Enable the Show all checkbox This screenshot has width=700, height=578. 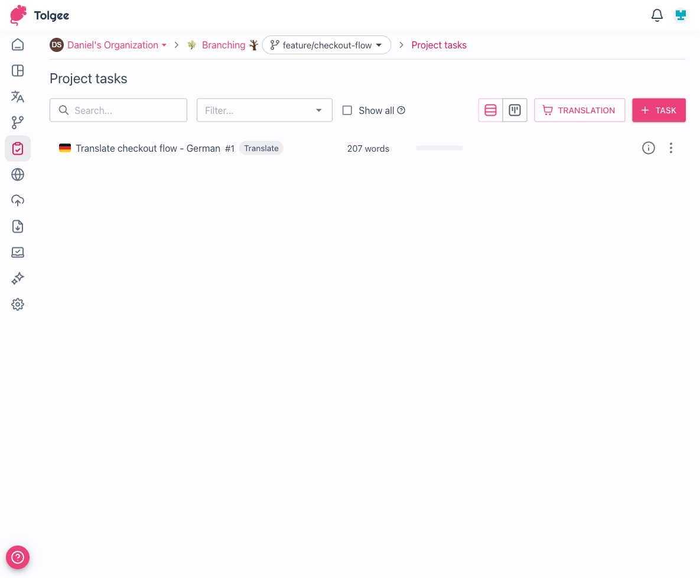click(x=347, y=110)
